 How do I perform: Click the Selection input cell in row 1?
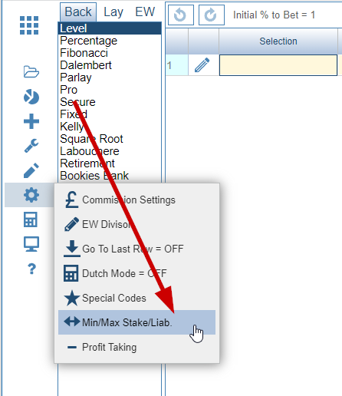(278, 65)
